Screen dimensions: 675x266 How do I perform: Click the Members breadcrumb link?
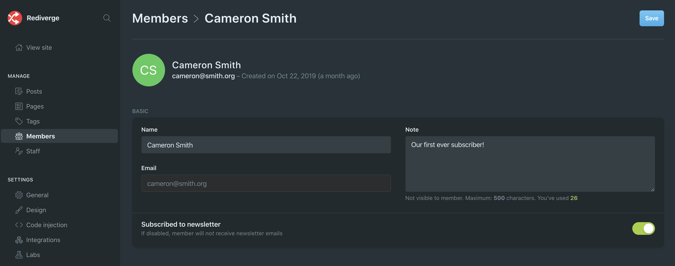(x=160, y=18)
